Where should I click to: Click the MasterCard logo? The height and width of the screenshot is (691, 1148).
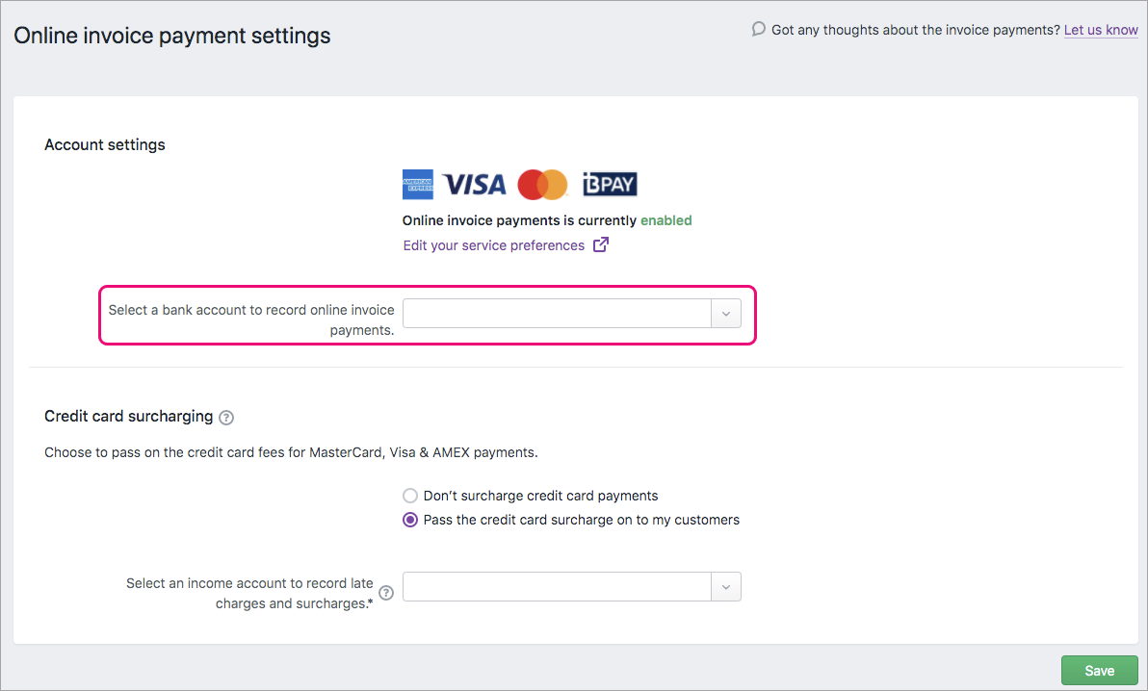pos(542,184)
